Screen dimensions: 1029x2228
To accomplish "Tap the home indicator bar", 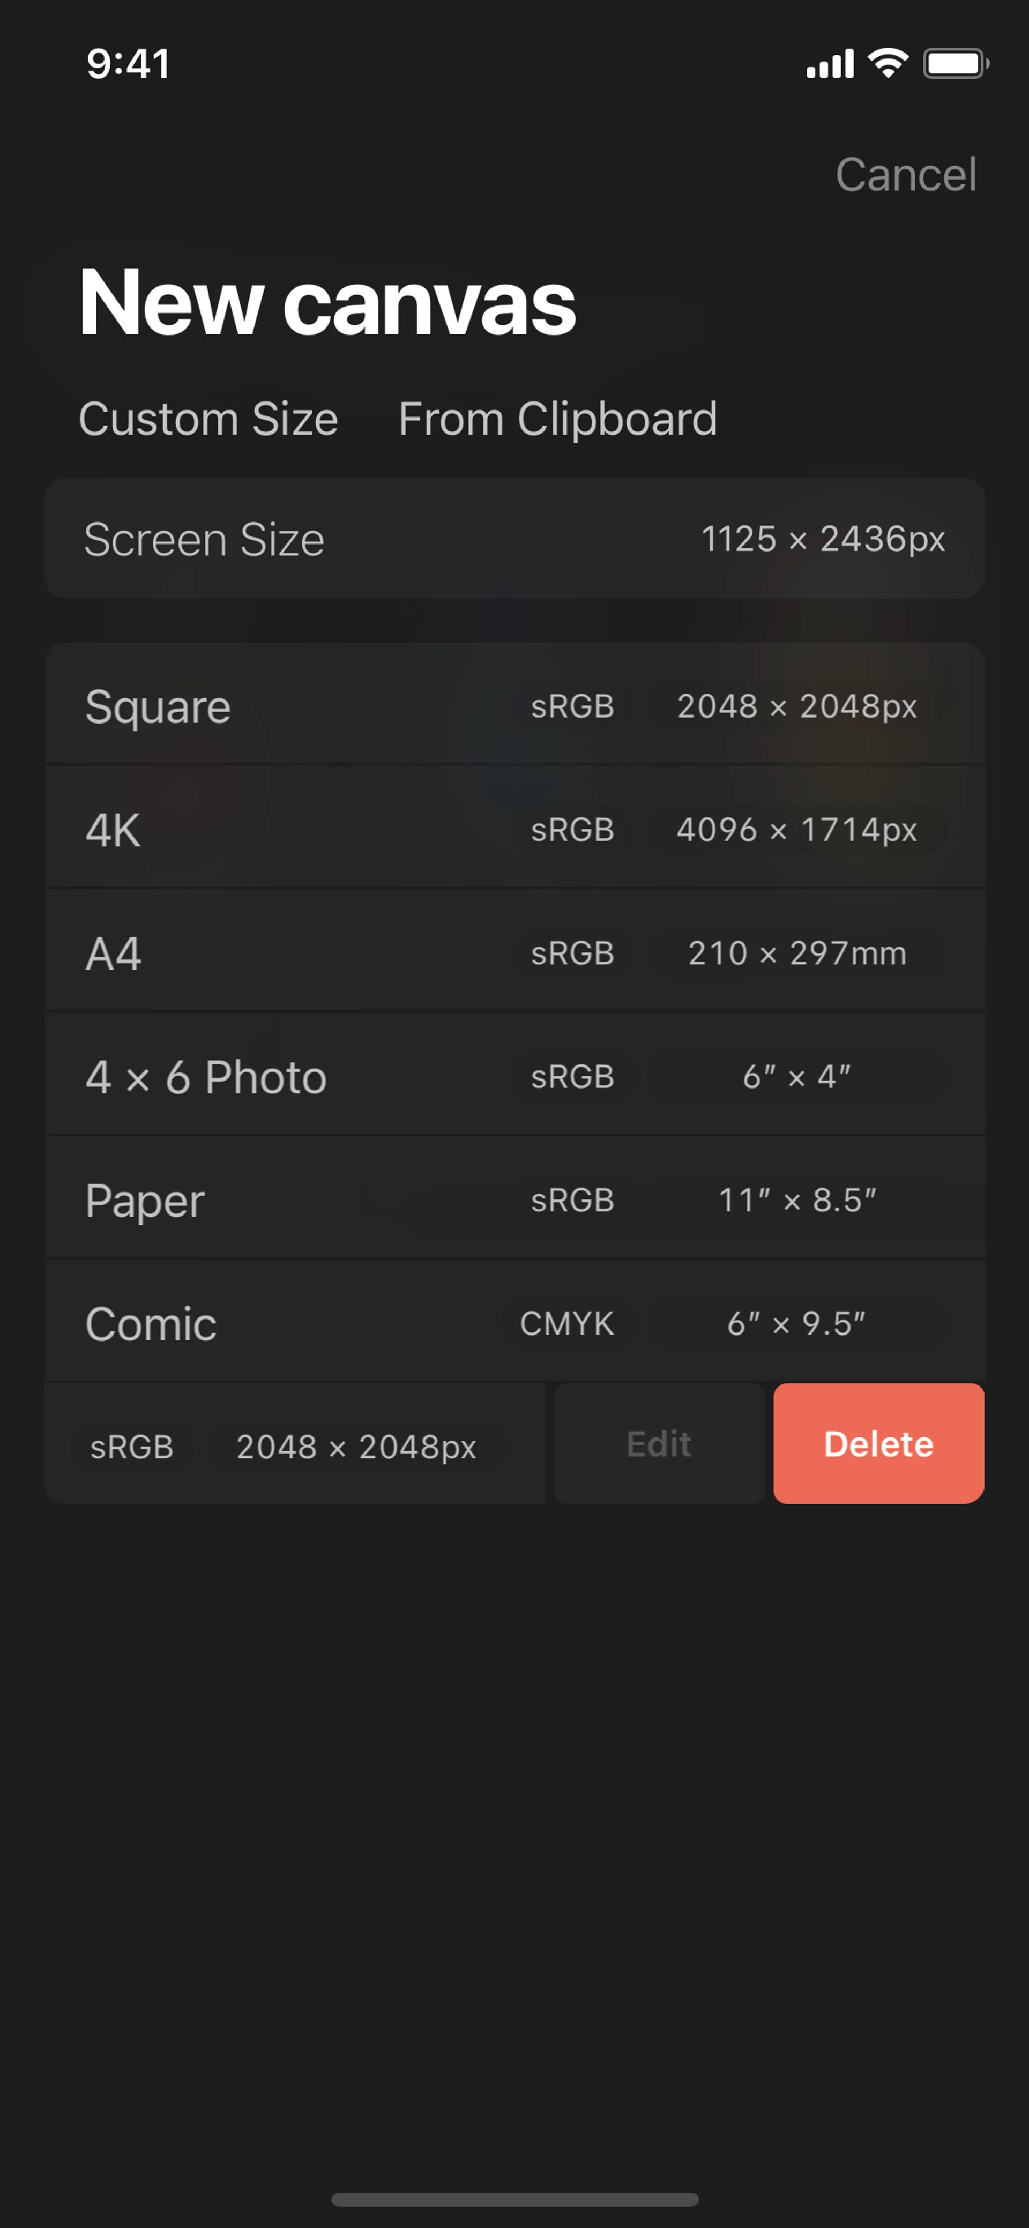I will click(514, 2200).
